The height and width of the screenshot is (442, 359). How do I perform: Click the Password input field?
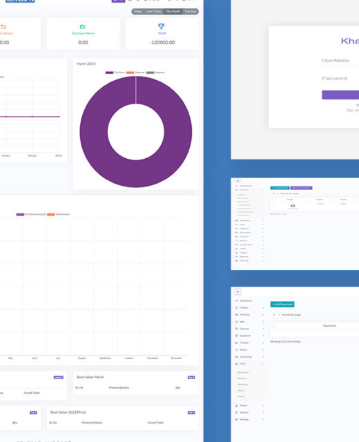[340, 79]
